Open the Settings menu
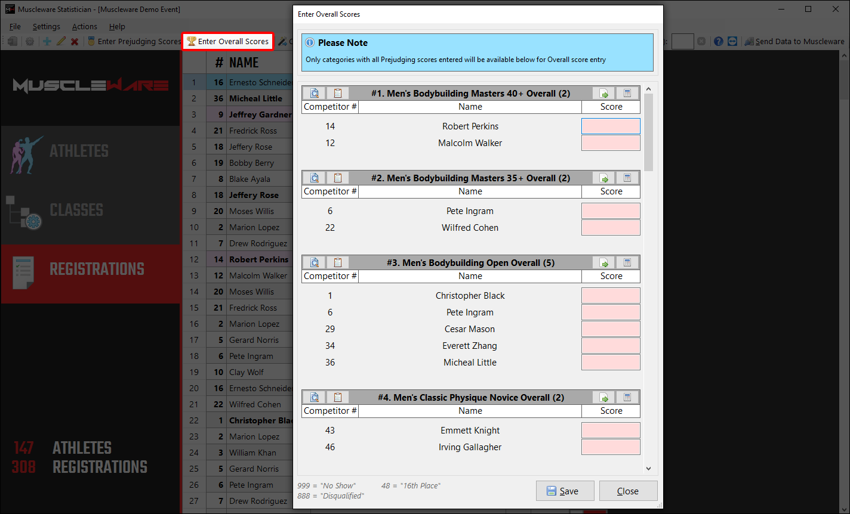The height and width of the screenshot is (514, 850). tap(46, 26)
